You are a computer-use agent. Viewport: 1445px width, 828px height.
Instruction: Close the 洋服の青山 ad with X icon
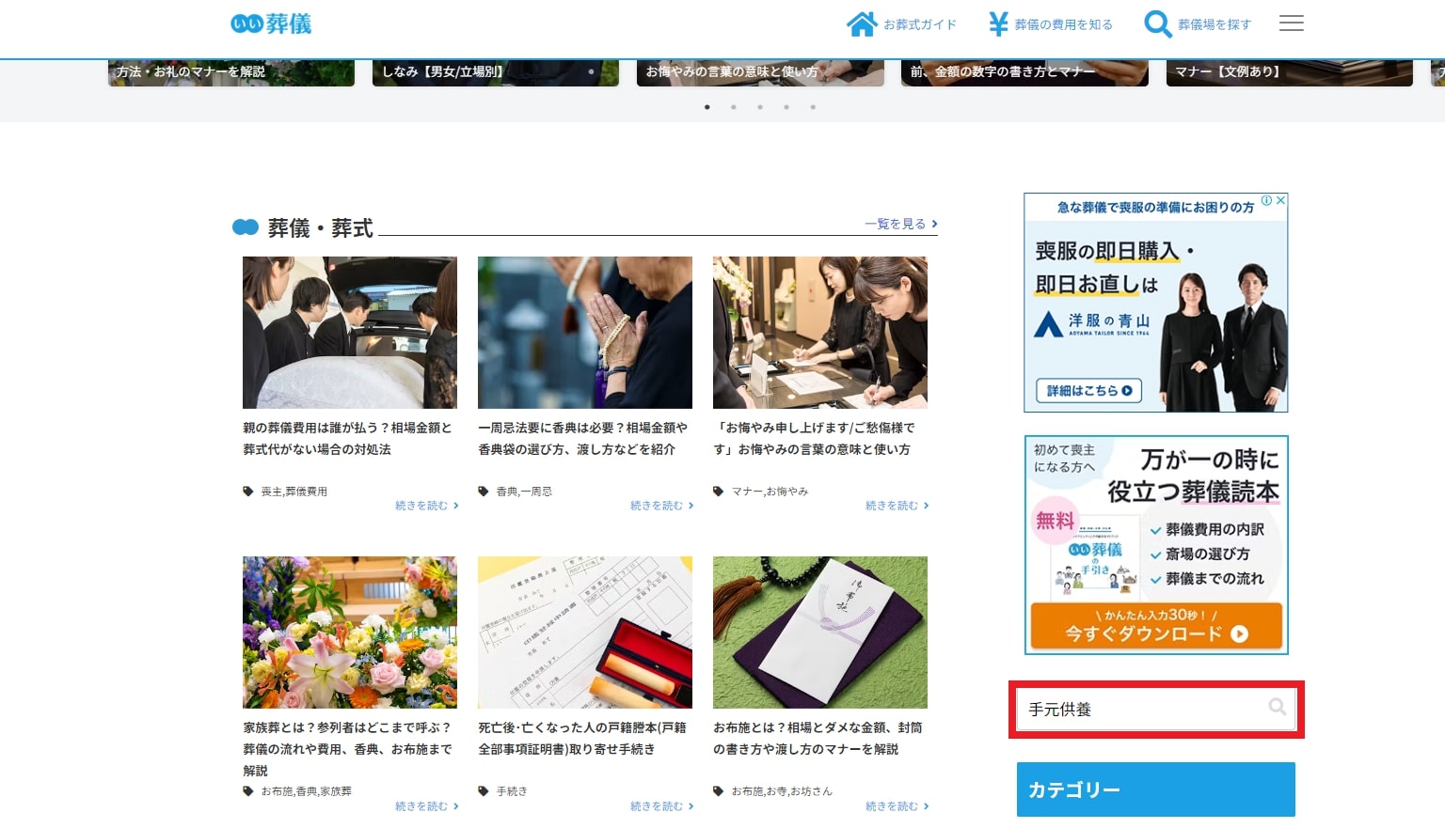(x=1280, y=200)
